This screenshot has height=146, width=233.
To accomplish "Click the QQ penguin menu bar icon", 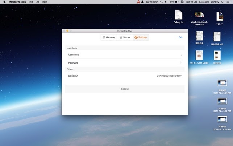I will tap(142, 2).
